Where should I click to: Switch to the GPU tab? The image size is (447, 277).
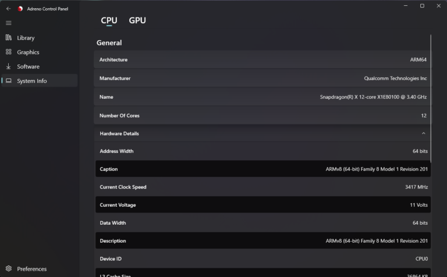coord(137,20)
